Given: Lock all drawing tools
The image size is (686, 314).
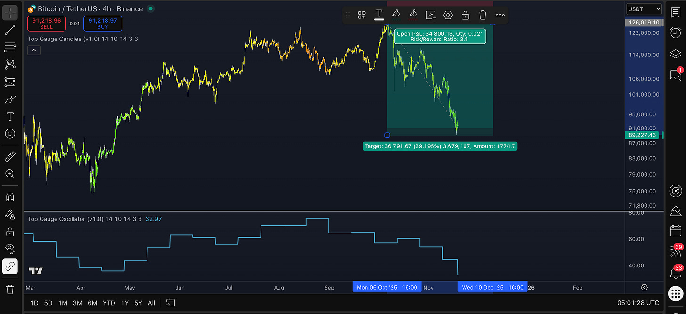Looking at the screenshot, I should click(10, 232).
